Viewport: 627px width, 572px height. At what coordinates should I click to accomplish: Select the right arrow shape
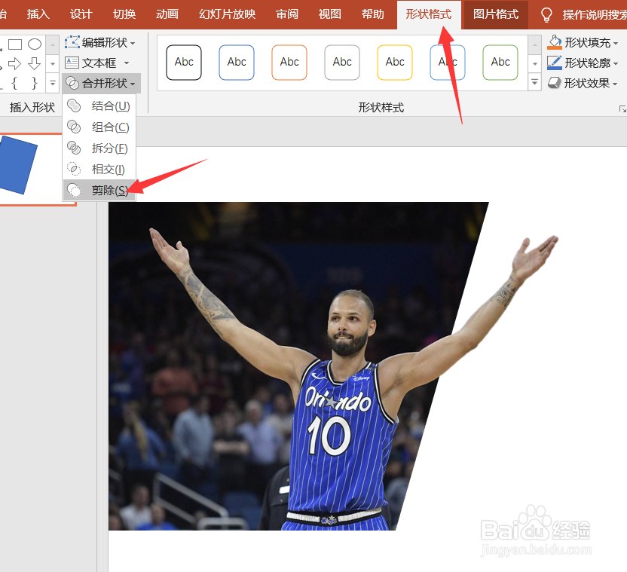(x=15, y=63)
